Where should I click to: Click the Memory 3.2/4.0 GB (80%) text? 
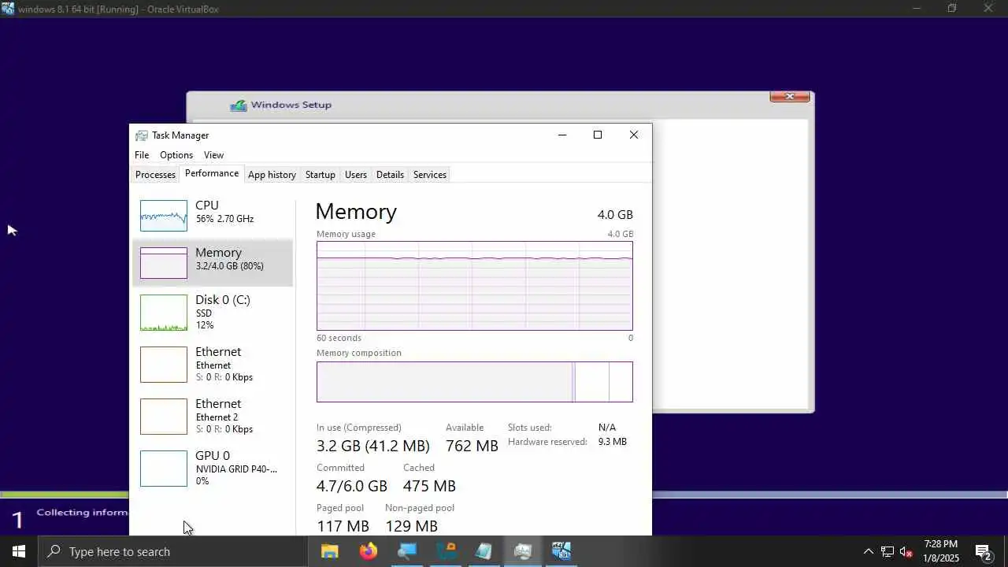229,266
